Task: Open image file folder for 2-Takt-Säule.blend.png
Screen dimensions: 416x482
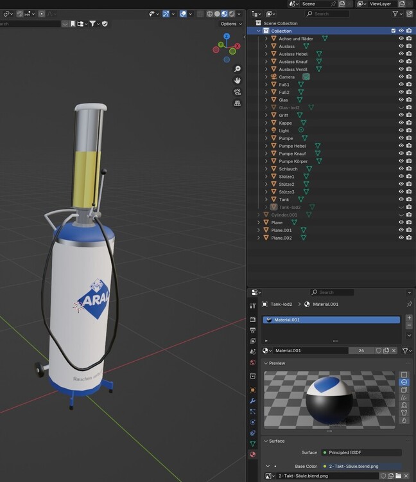Action: pyautogui.click(x=399, y=476)
